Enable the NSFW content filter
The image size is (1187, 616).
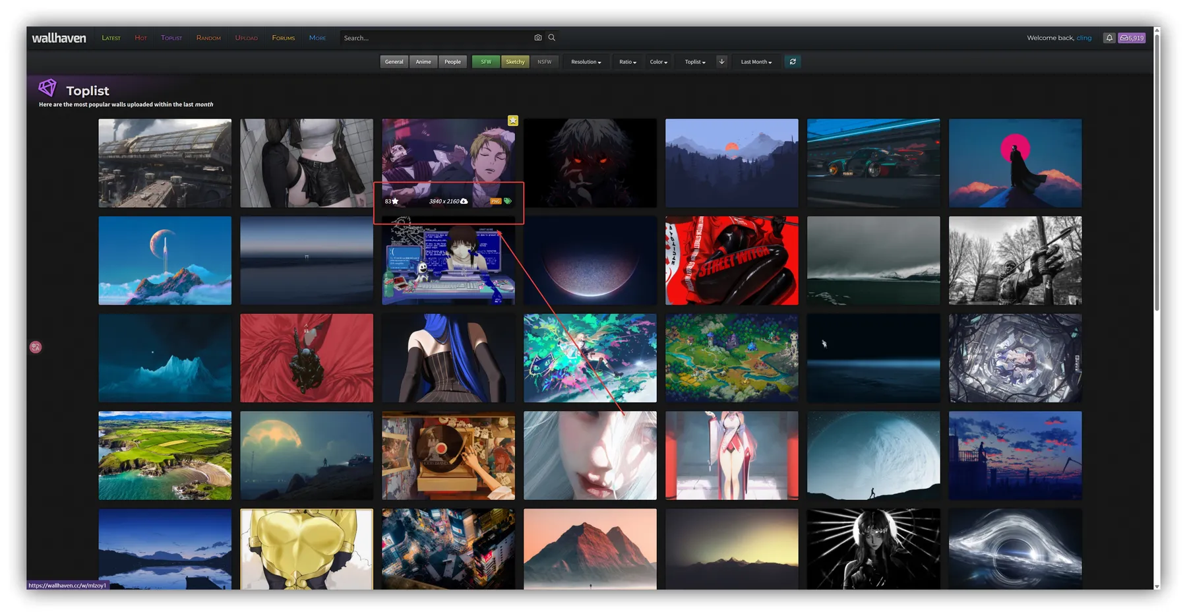545,61
